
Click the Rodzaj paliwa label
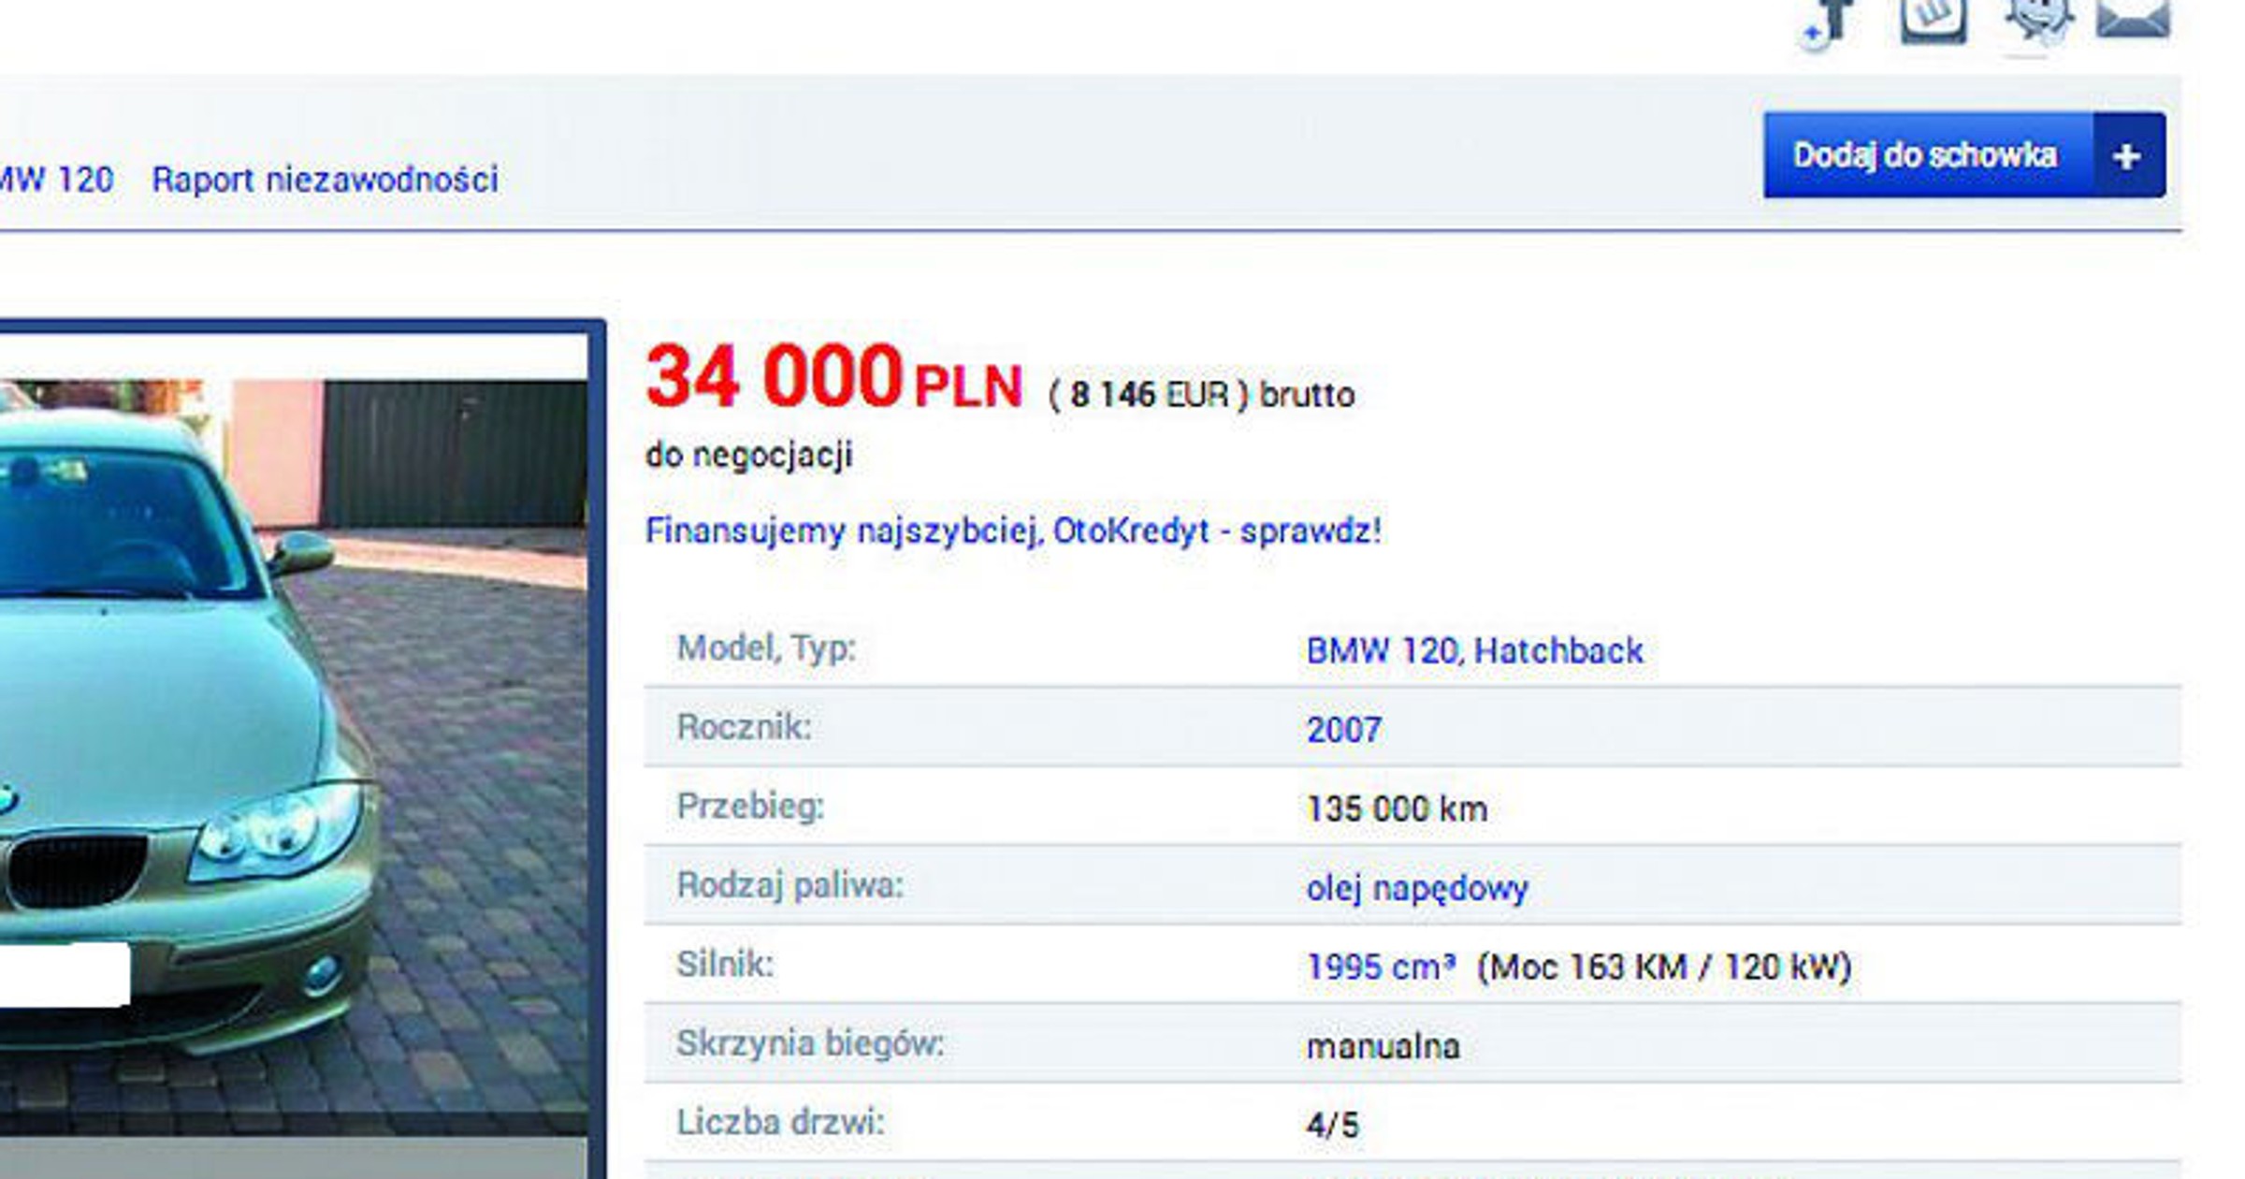point(789,885)
